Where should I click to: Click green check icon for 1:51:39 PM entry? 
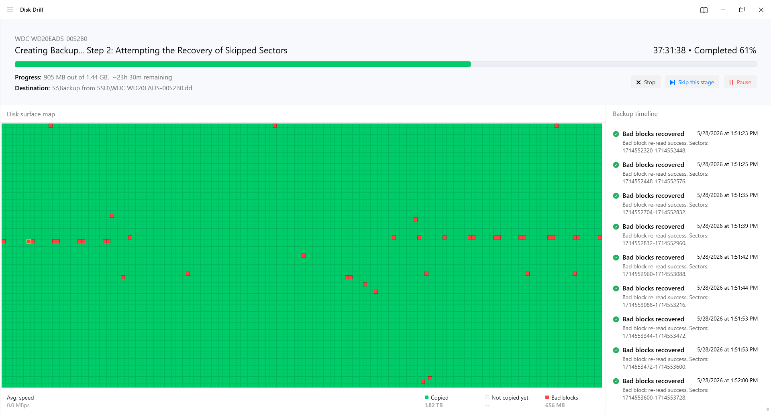point(616,227)
